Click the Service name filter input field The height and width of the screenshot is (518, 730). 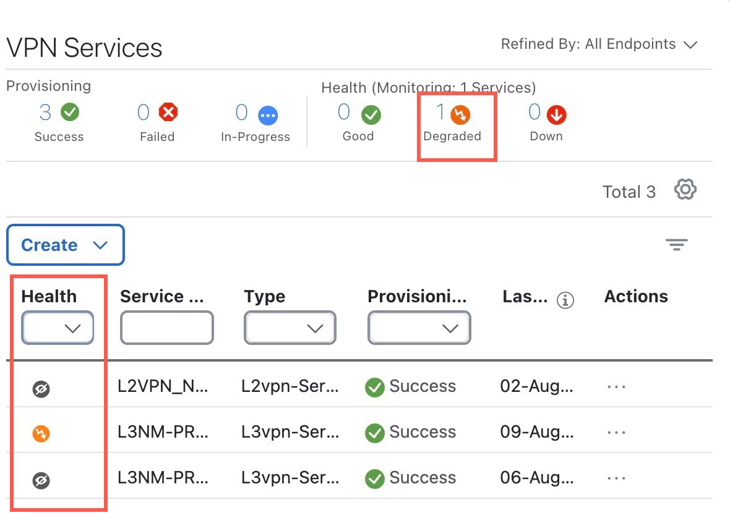tap(166, 328)
